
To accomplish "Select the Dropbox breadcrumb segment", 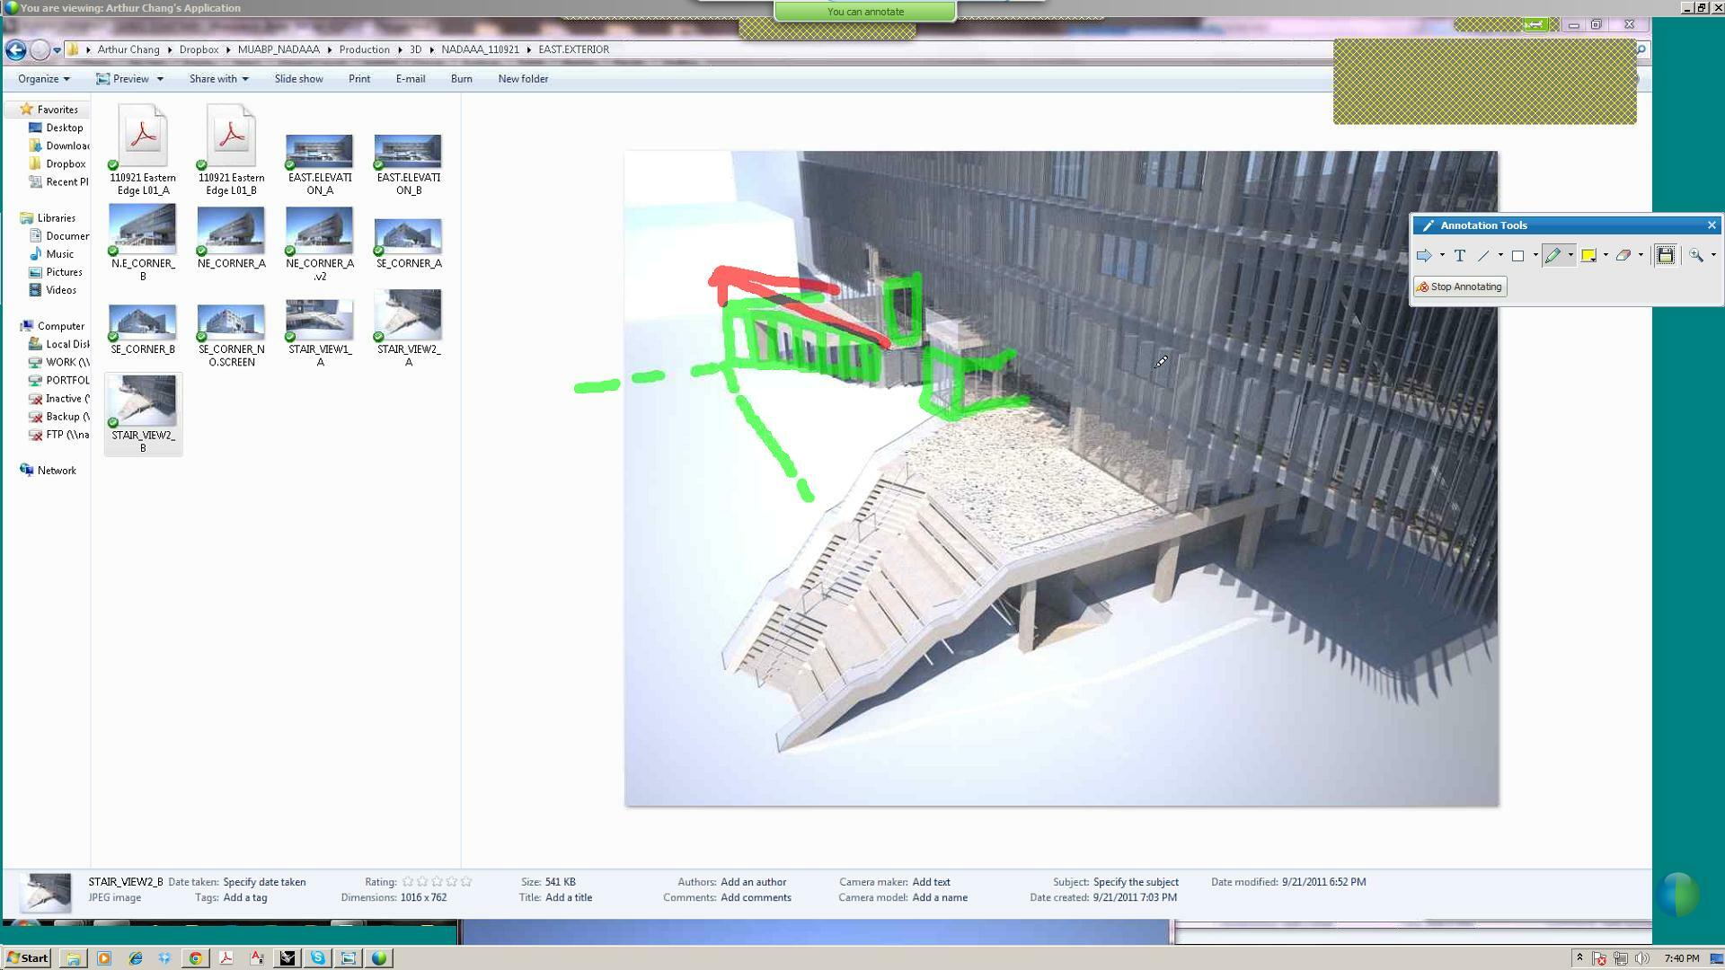I will click(x=199, y=49).
